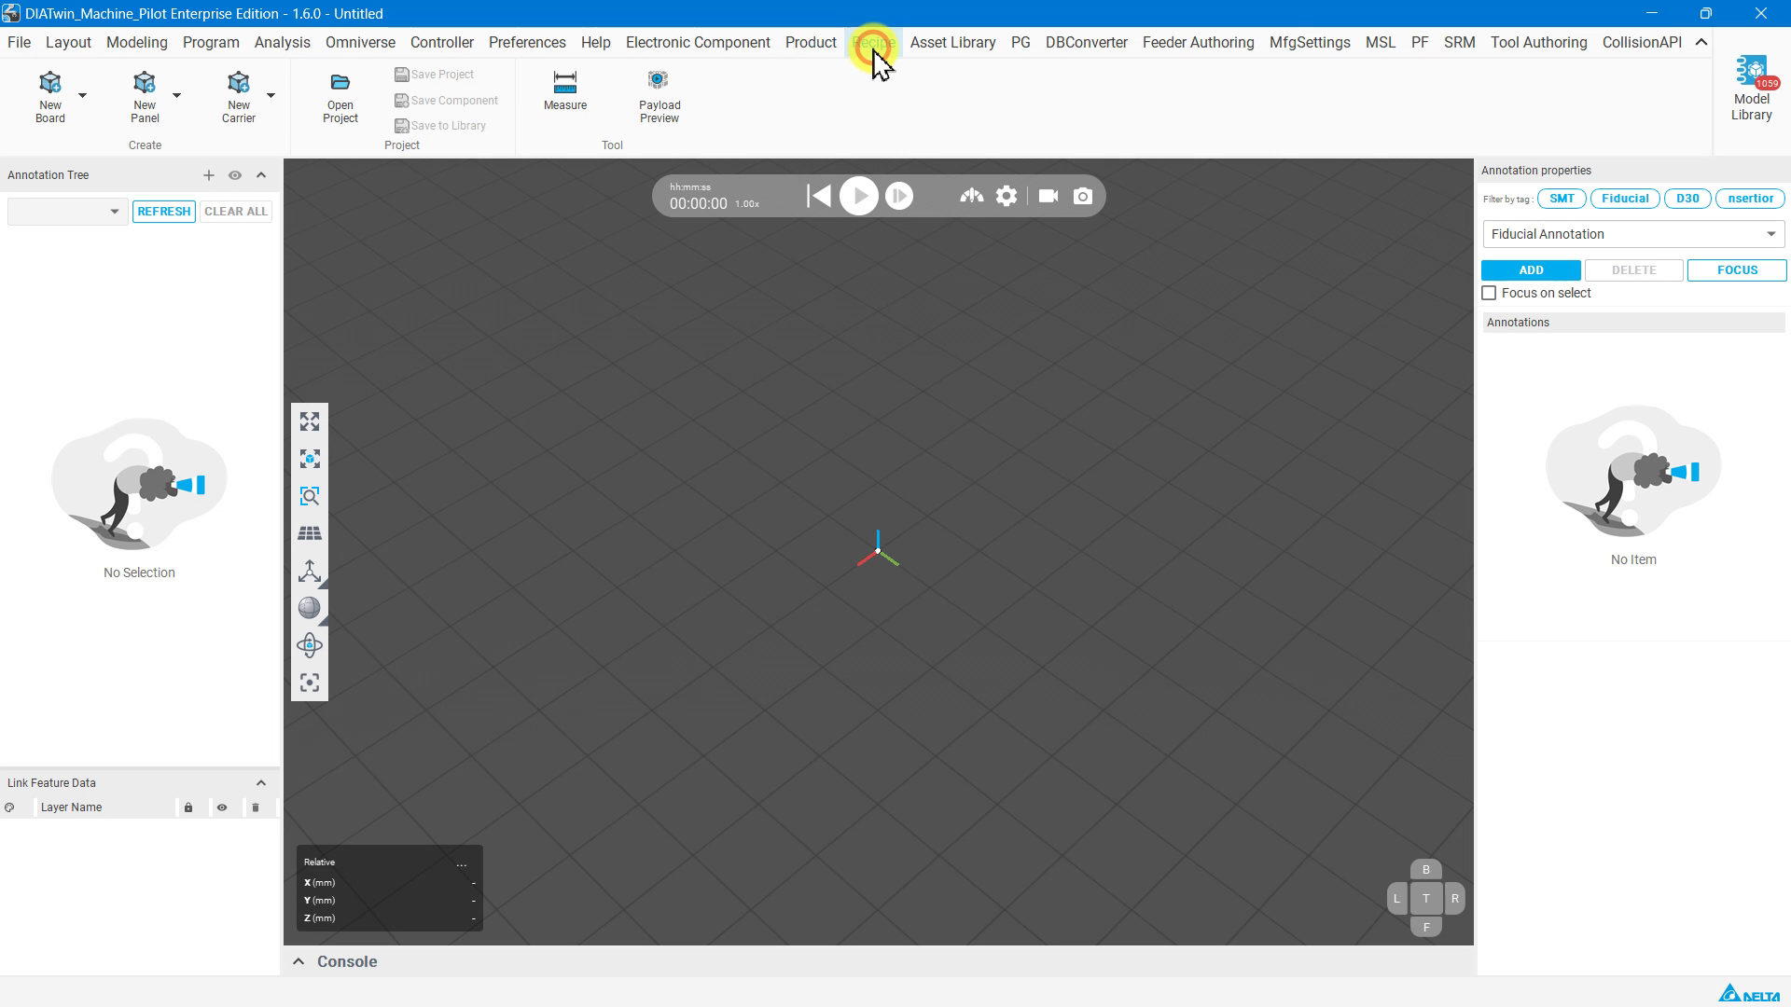
Task: Expand New Carrier dropdown arrow
Action: [x=271, y=95]
